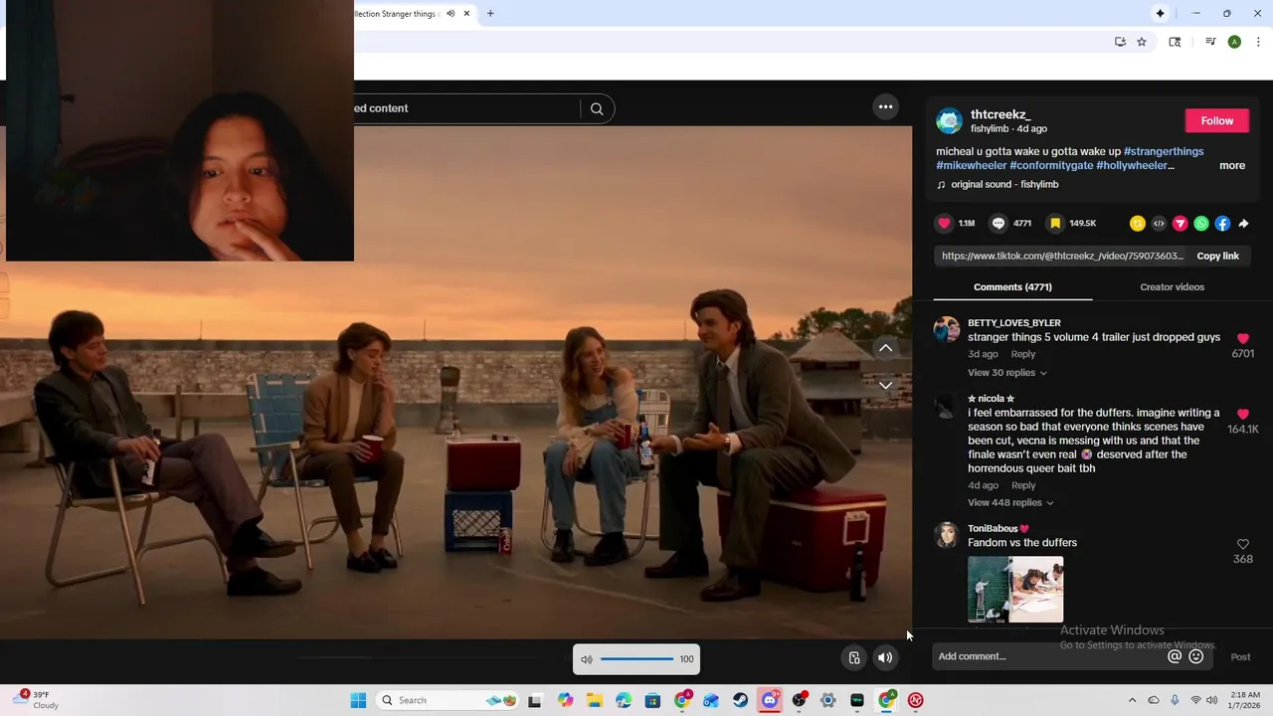Open the #strangerthings hashtag

tap(1164, 151)
